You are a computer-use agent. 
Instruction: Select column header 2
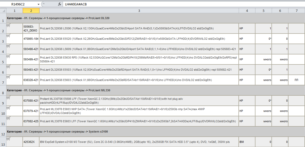coord(31,11)
